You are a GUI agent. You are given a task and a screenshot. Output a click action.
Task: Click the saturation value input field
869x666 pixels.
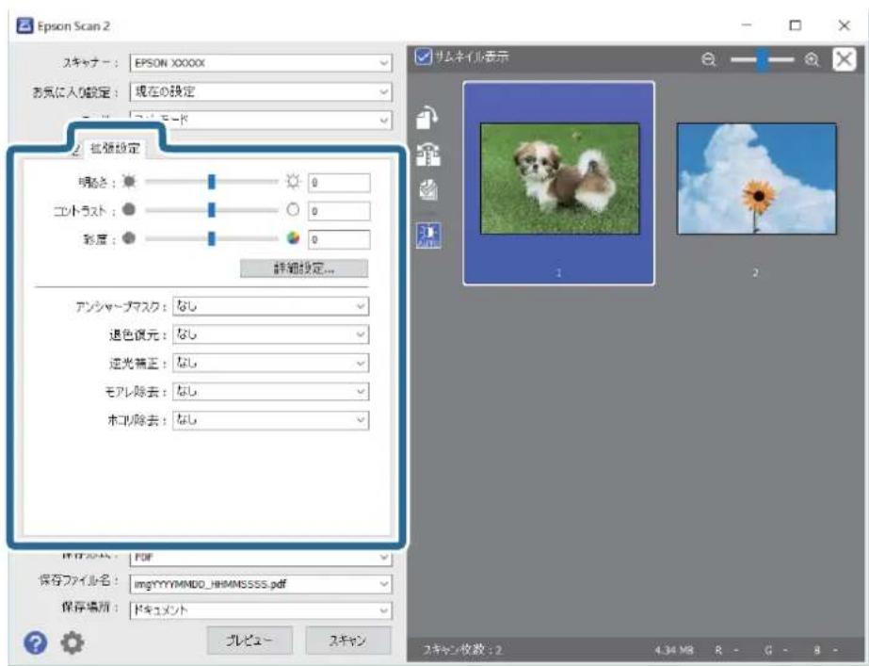[339, 239]
